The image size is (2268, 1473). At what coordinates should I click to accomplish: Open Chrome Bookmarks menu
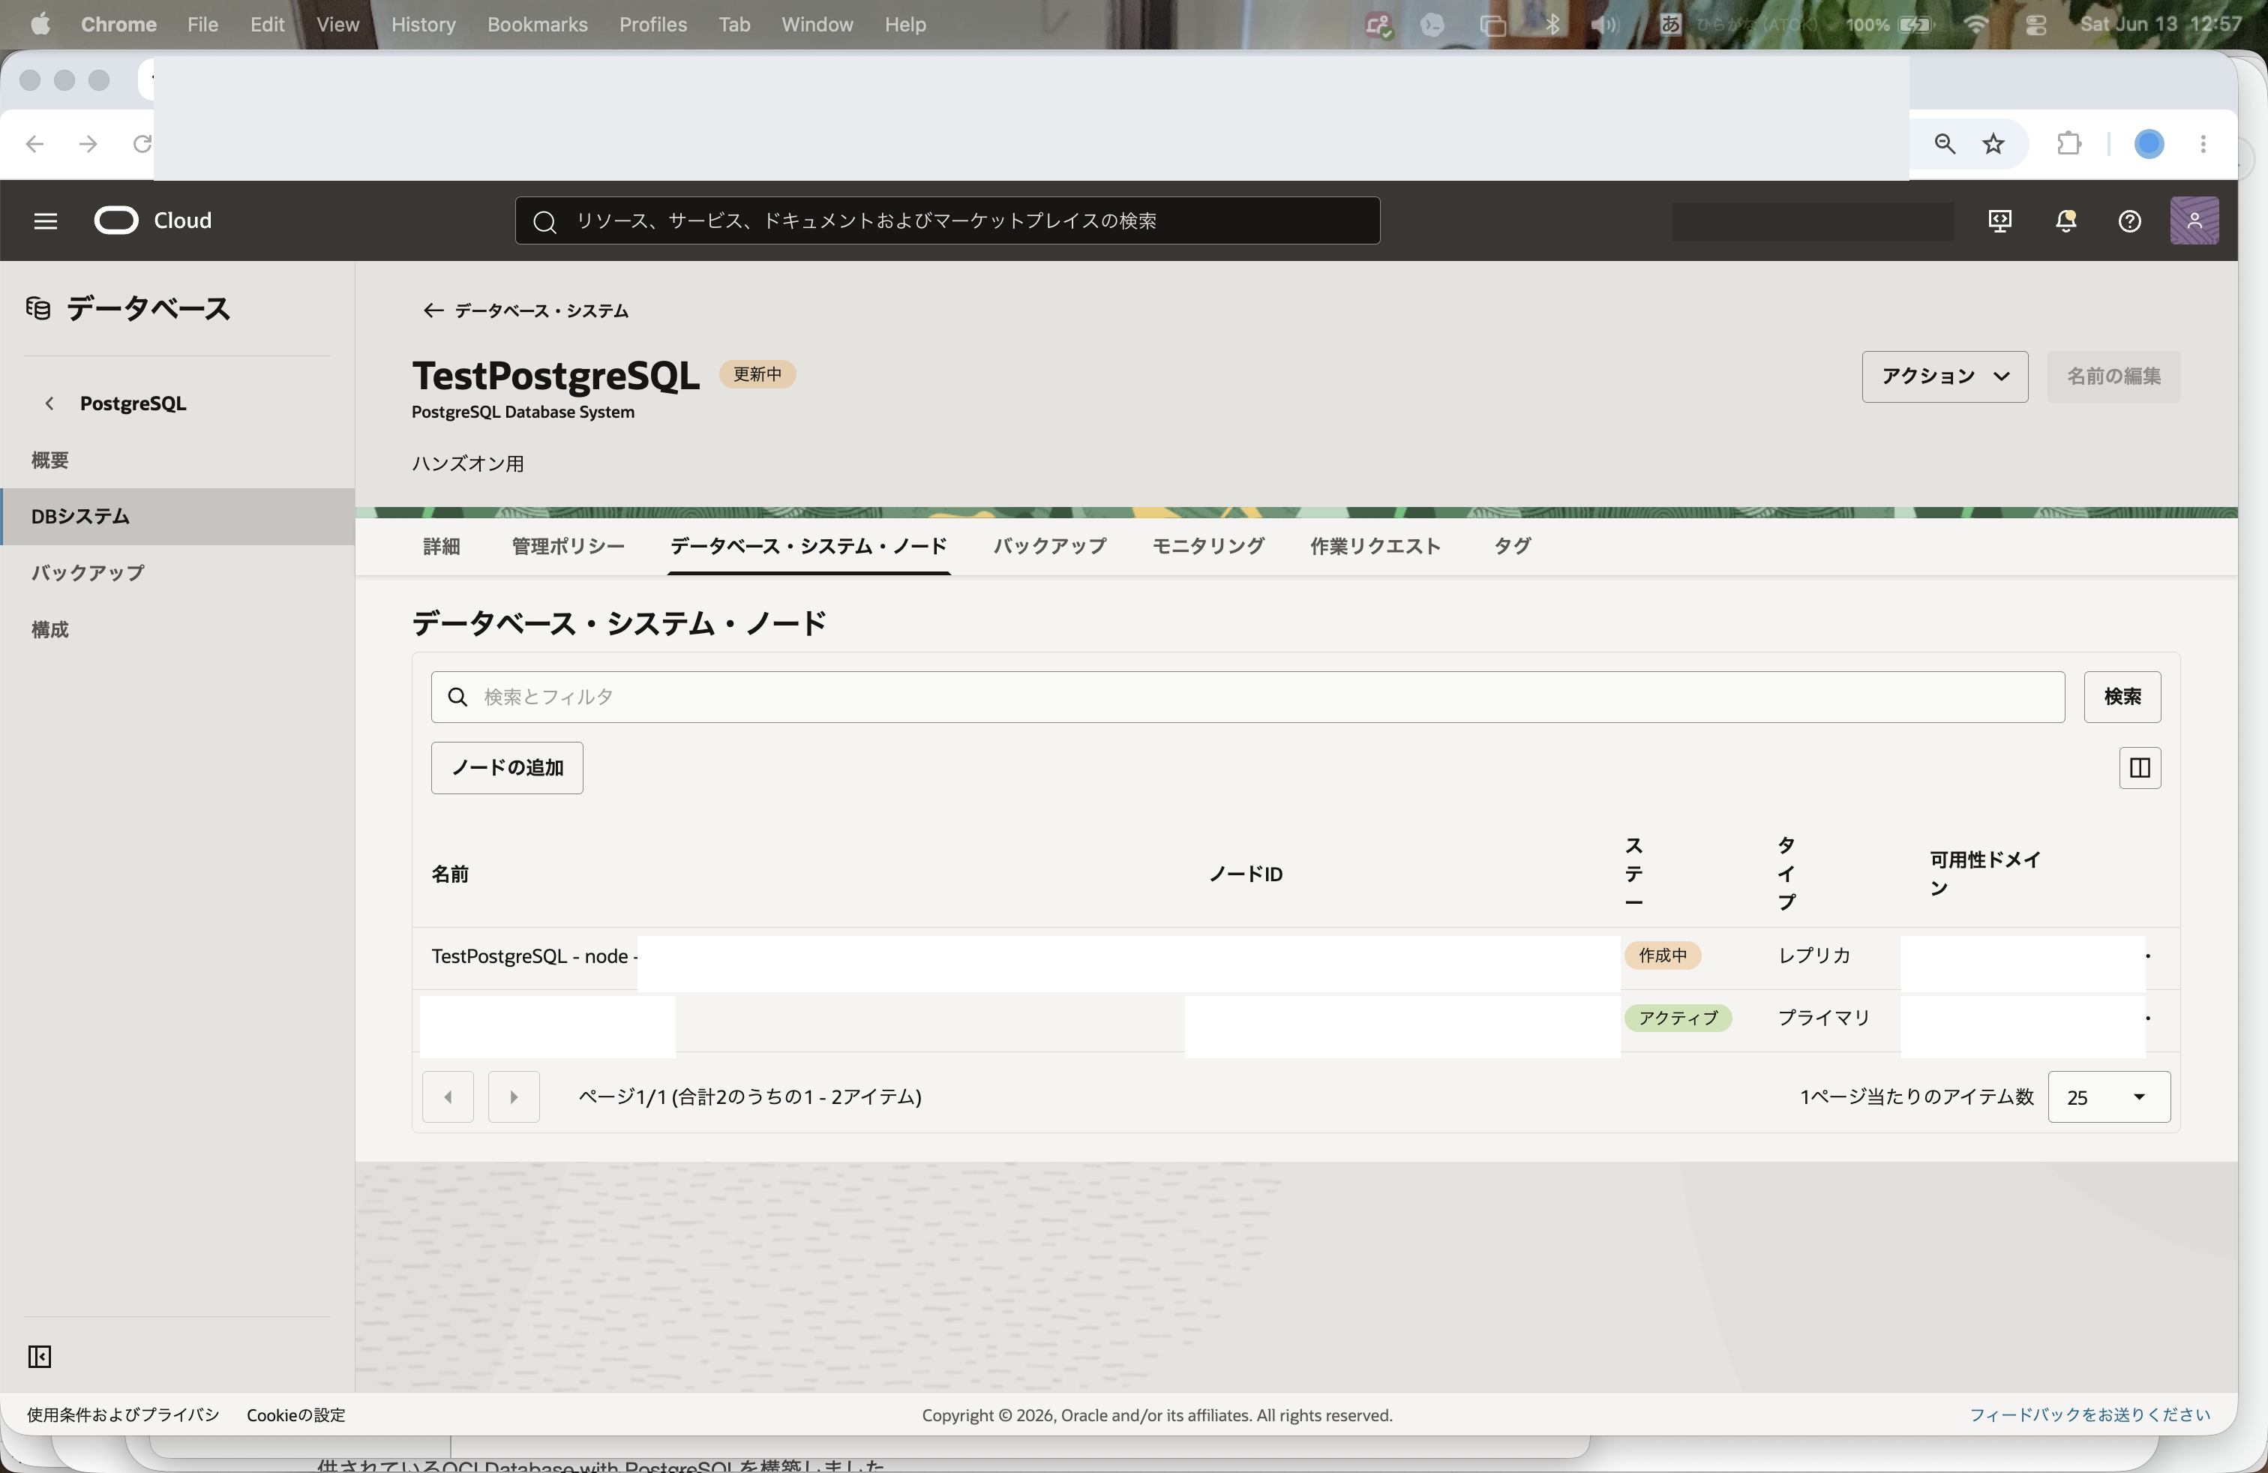coord(538,25)
